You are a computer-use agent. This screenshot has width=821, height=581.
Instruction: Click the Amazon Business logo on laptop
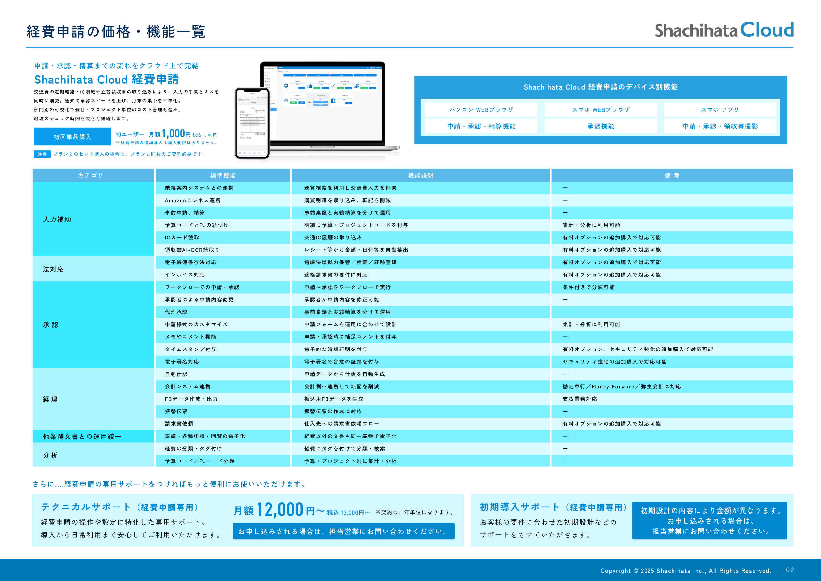(310, 102)
